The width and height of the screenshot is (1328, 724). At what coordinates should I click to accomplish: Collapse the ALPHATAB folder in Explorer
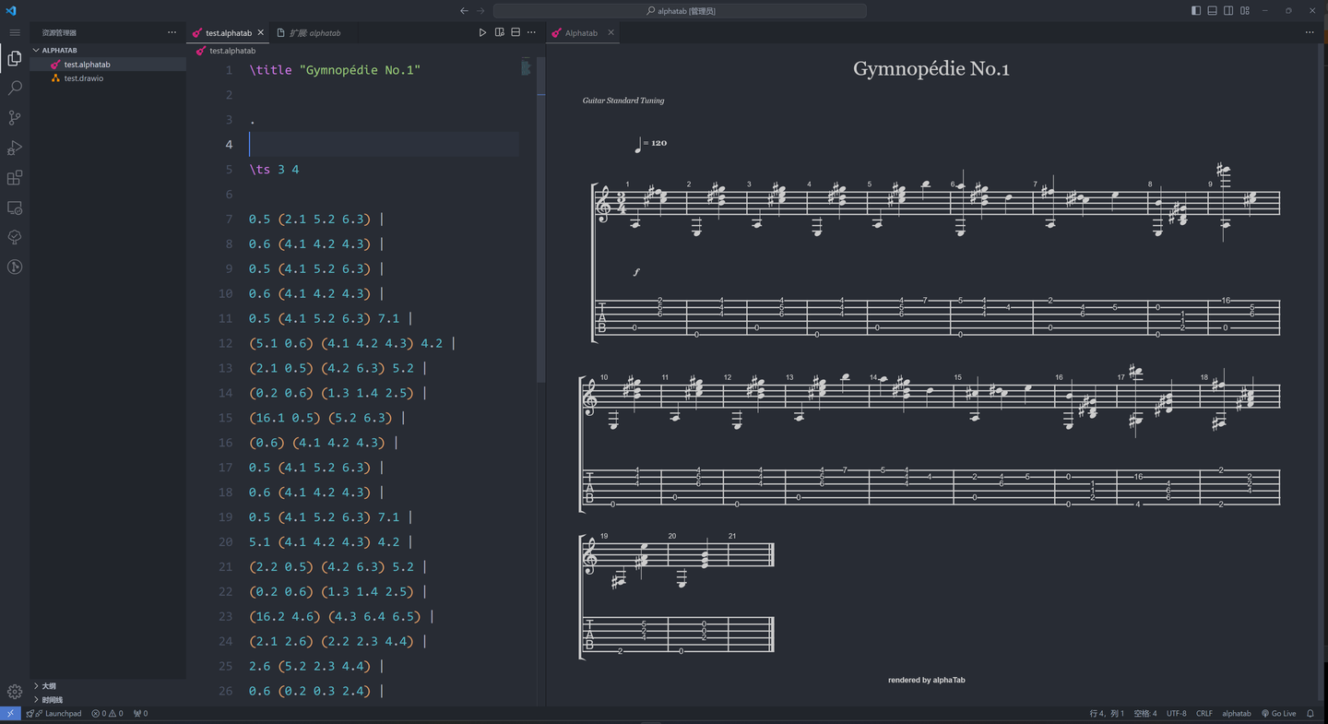35,50
